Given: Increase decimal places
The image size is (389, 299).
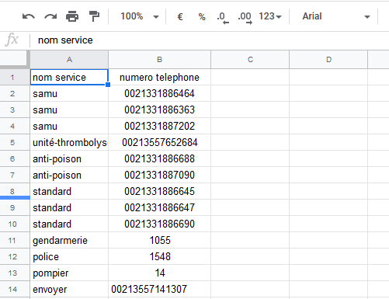Looking at the screenshot, I should [x=245, y=17].
